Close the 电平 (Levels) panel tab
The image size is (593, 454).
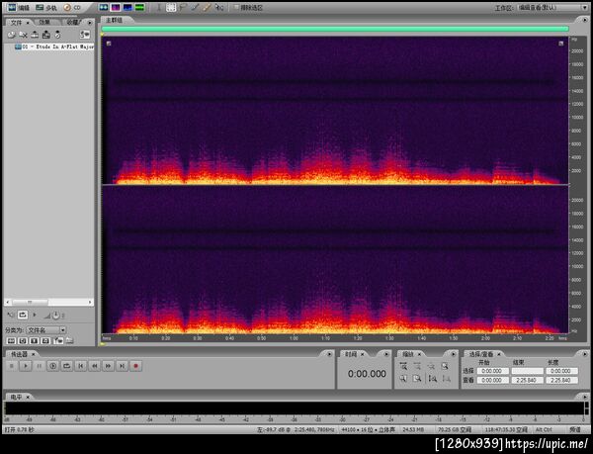tap(28, 397)
